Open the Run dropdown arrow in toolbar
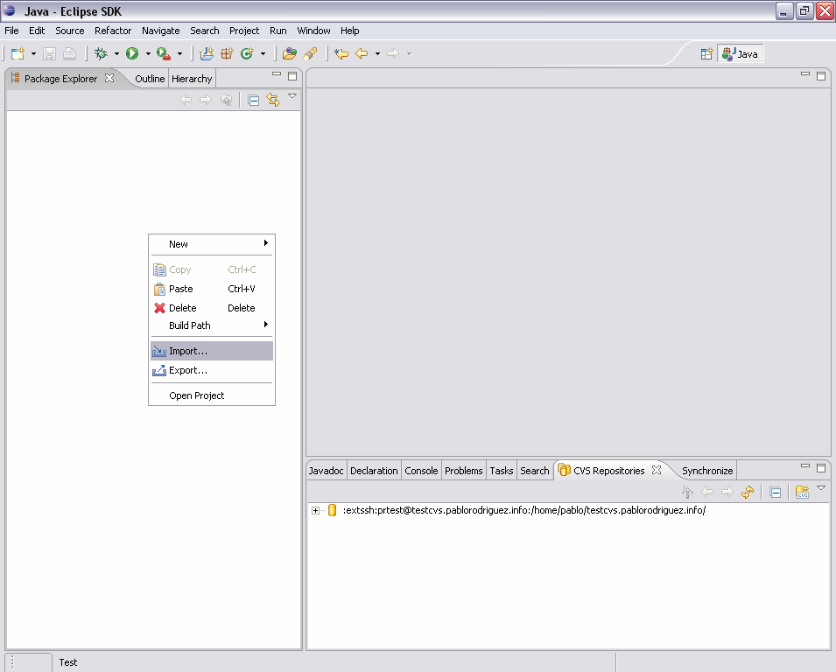The image size is (836, 672). pyautogui.click(x=148, y=54)
